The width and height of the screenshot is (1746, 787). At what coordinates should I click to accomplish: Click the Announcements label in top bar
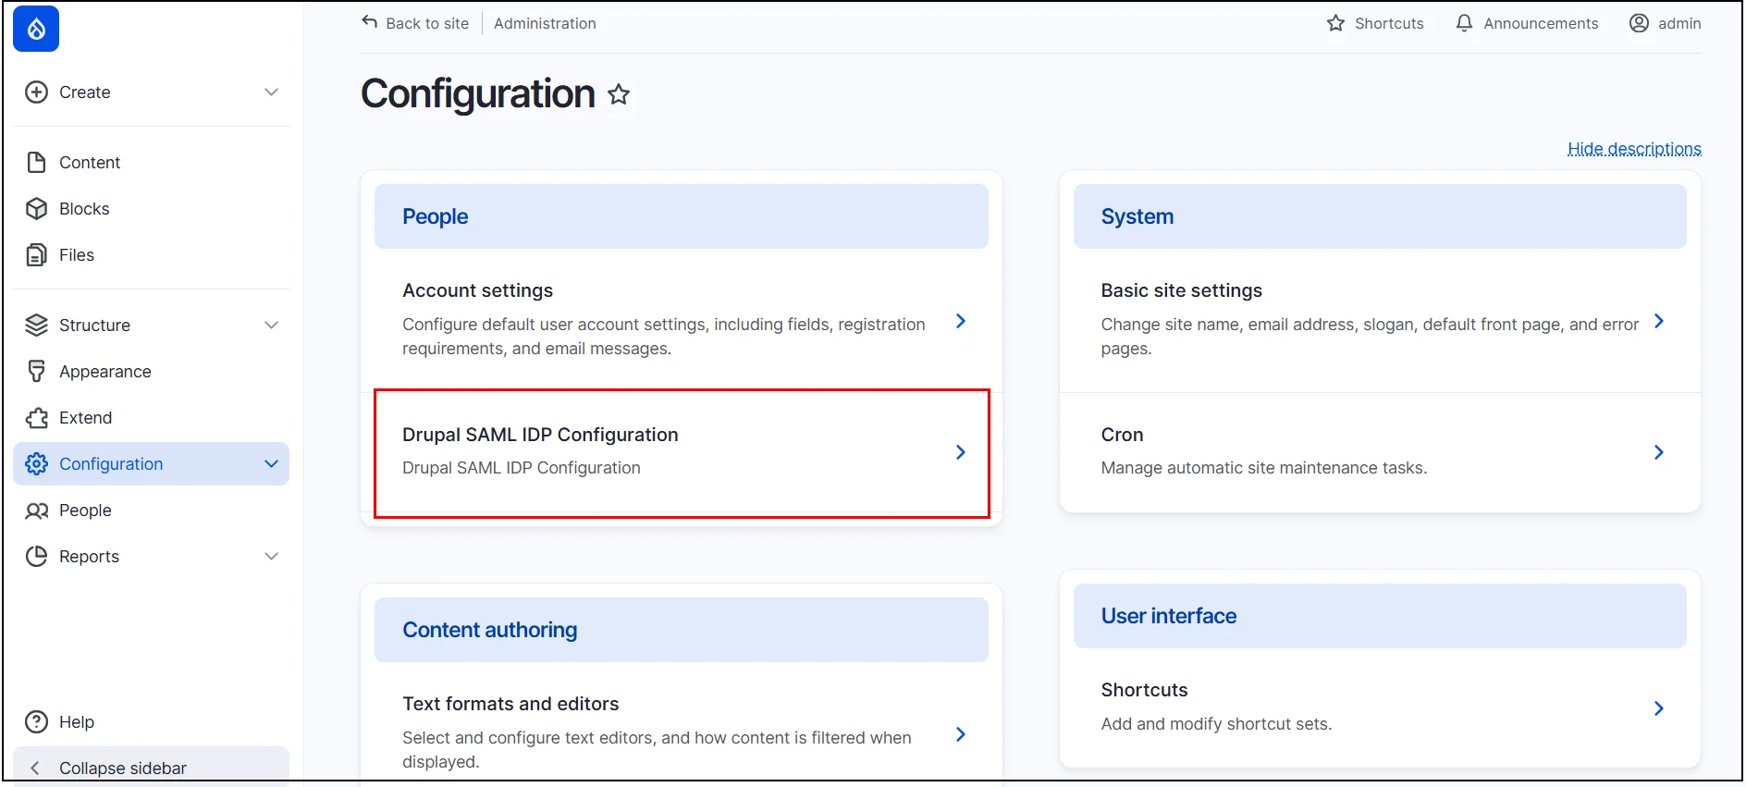tap(1541, 23)
